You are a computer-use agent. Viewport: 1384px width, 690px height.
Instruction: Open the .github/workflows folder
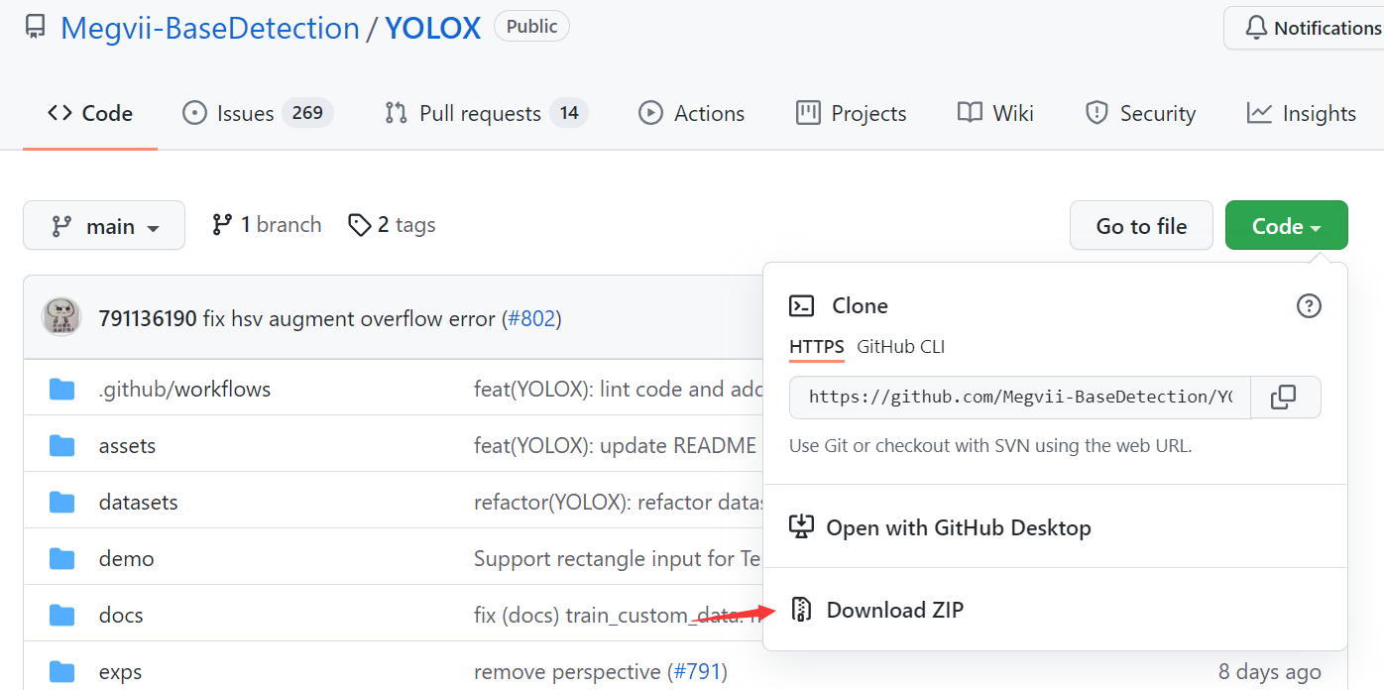tap(184, 389)
